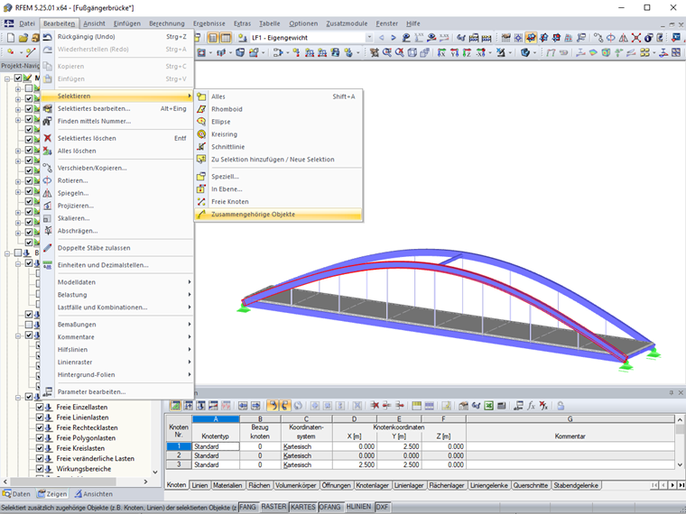This screenshot has height=514, width=686.
Task: Open the Zusatzmodule menu
Action: 347,23
